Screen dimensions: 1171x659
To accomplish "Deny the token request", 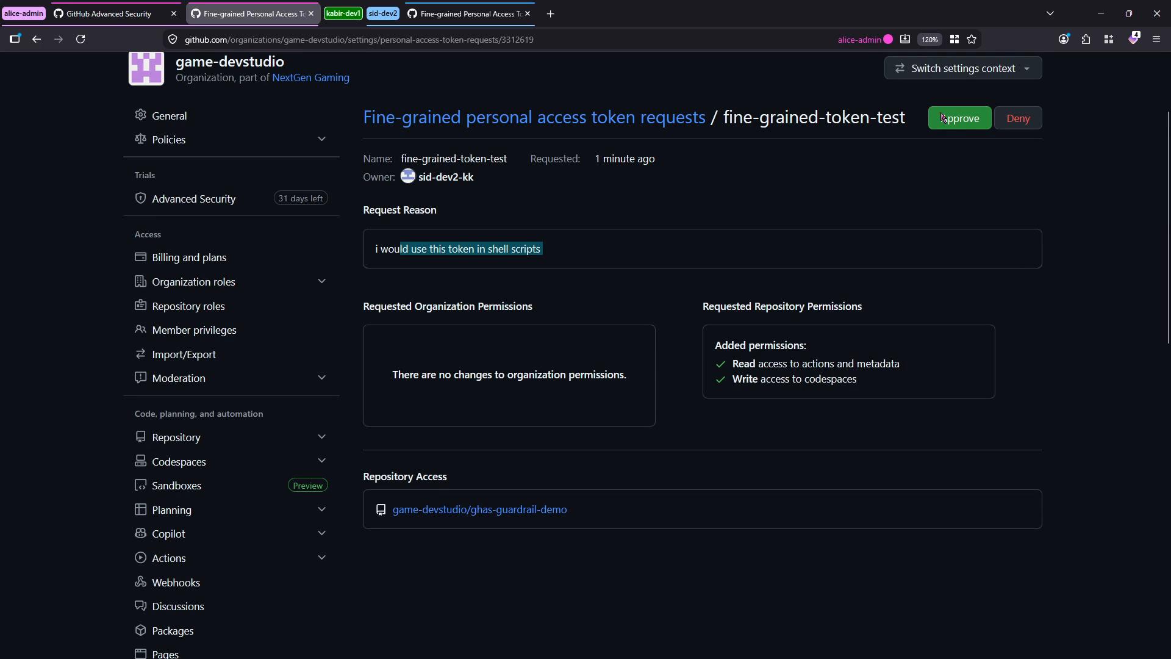I will click(x=1018, y=118).
